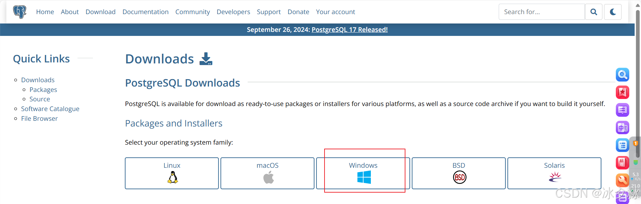Viewport: 641px width, 204px height.
Task: Click the Linux penguin icon
Action: (x=172, y=177)
